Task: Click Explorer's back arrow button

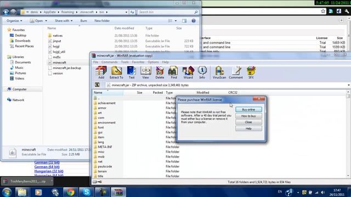Action: [6, 12]
